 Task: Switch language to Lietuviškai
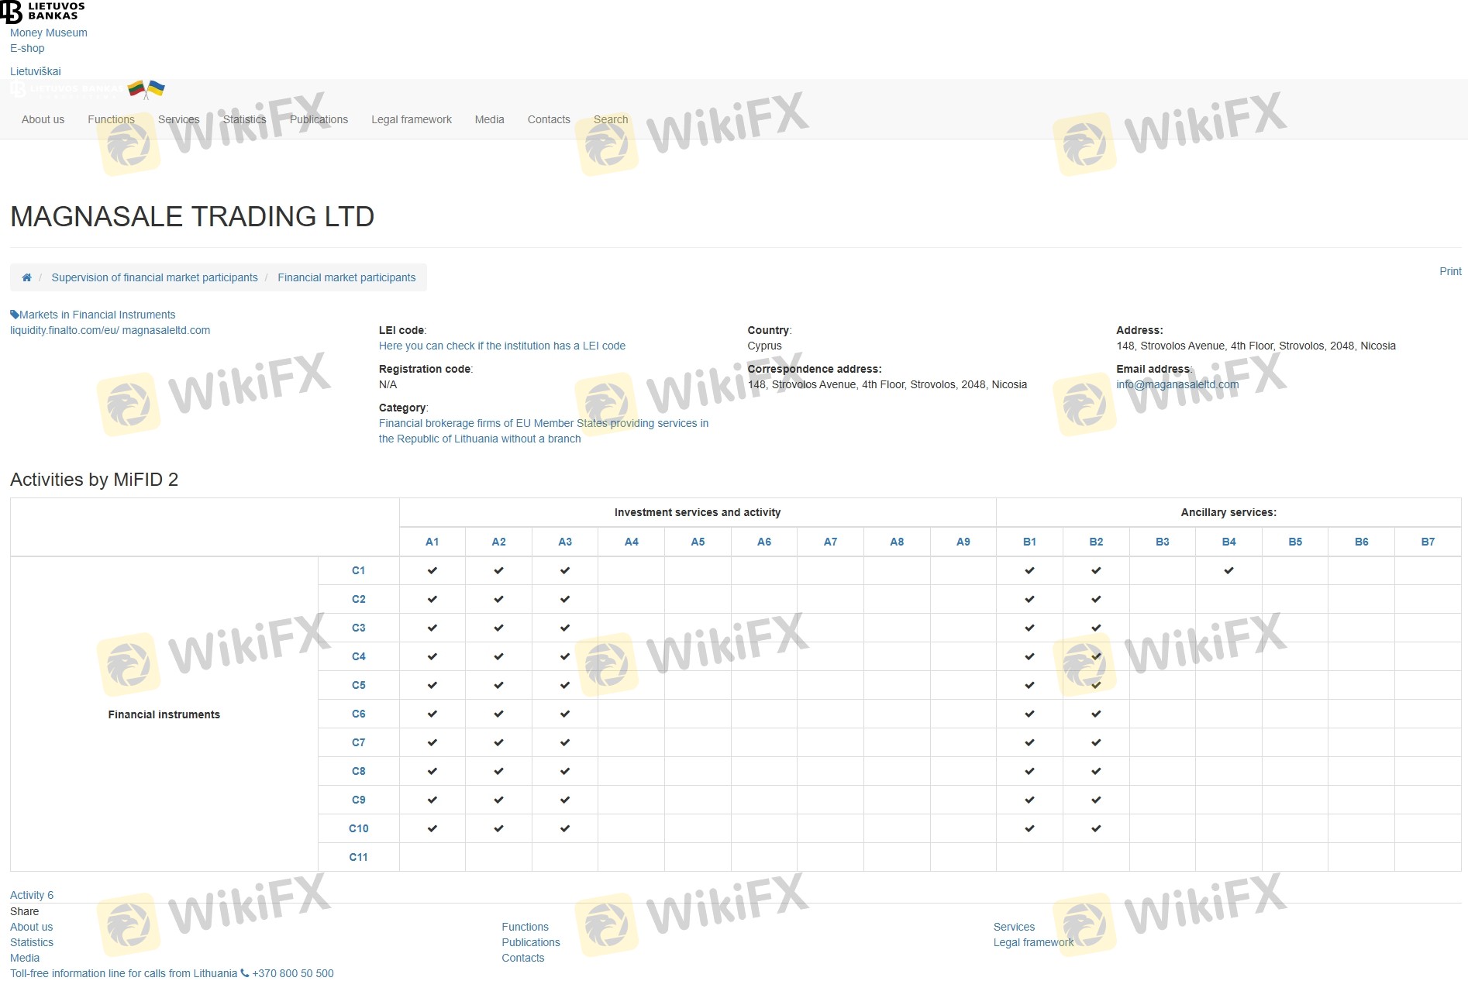pyautogui.click(x=36, y=71)
